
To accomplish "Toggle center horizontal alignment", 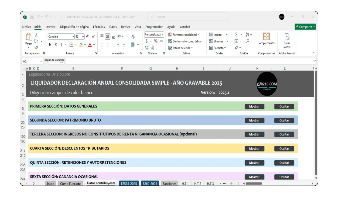I will click(x=107, y=45).
